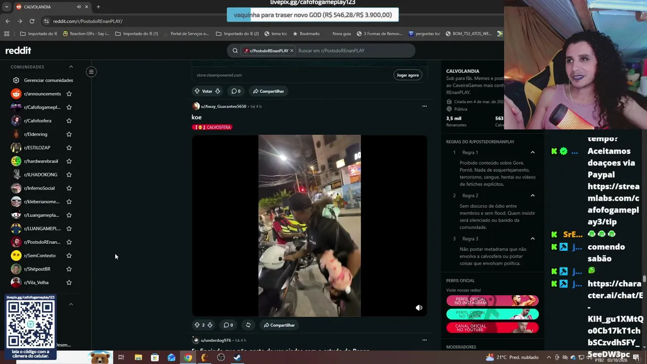Screen dimensions: 647x364
Task: Open Microsoft Store from the taskbar
Action: [x=155, y=357]
